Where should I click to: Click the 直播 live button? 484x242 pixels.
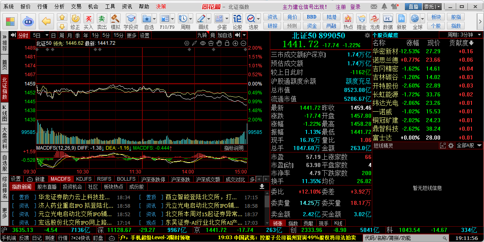(x=413, y=6)
